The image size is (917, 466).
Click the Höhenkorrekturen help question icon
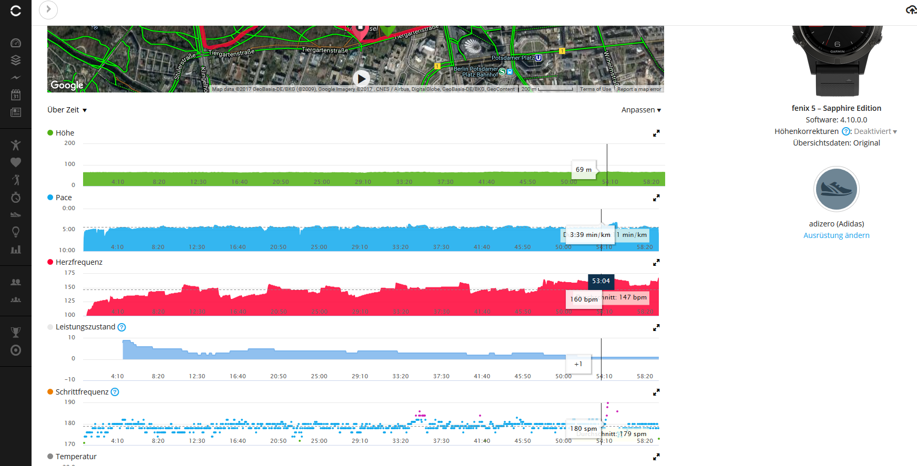click(x=846, y=131)
